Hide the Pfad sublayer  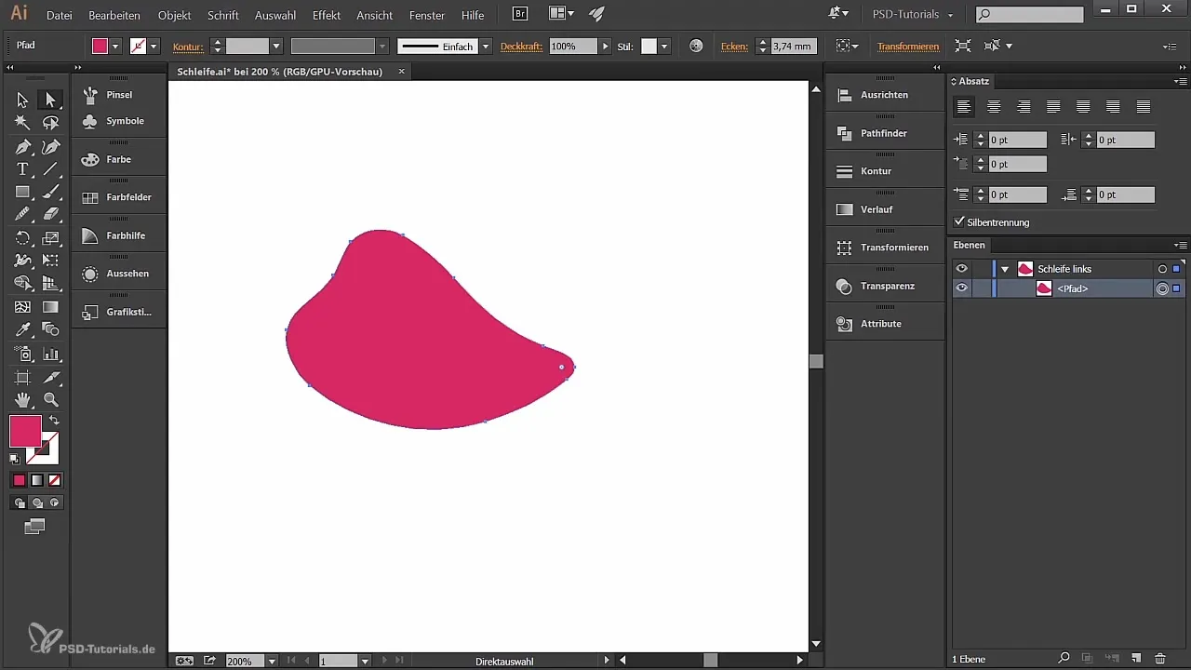click(962, 288)
